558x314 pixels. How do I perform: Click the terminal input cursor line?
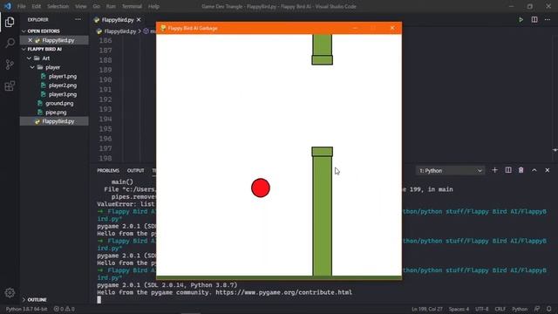tap(99, 300)
